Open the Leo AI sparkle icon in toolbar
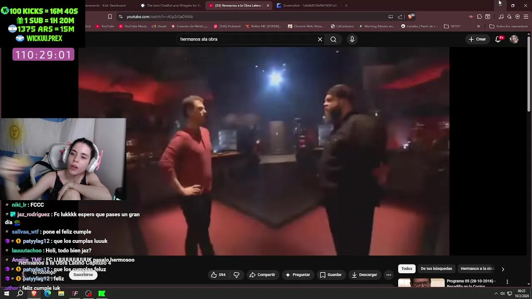Screen dimensions: 532x299 [509, 17]
